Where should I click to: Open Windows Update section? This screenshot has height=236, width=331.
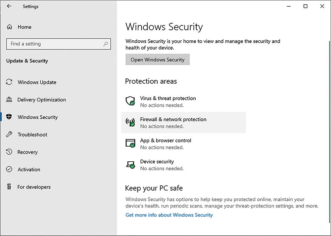click(37, 82)
